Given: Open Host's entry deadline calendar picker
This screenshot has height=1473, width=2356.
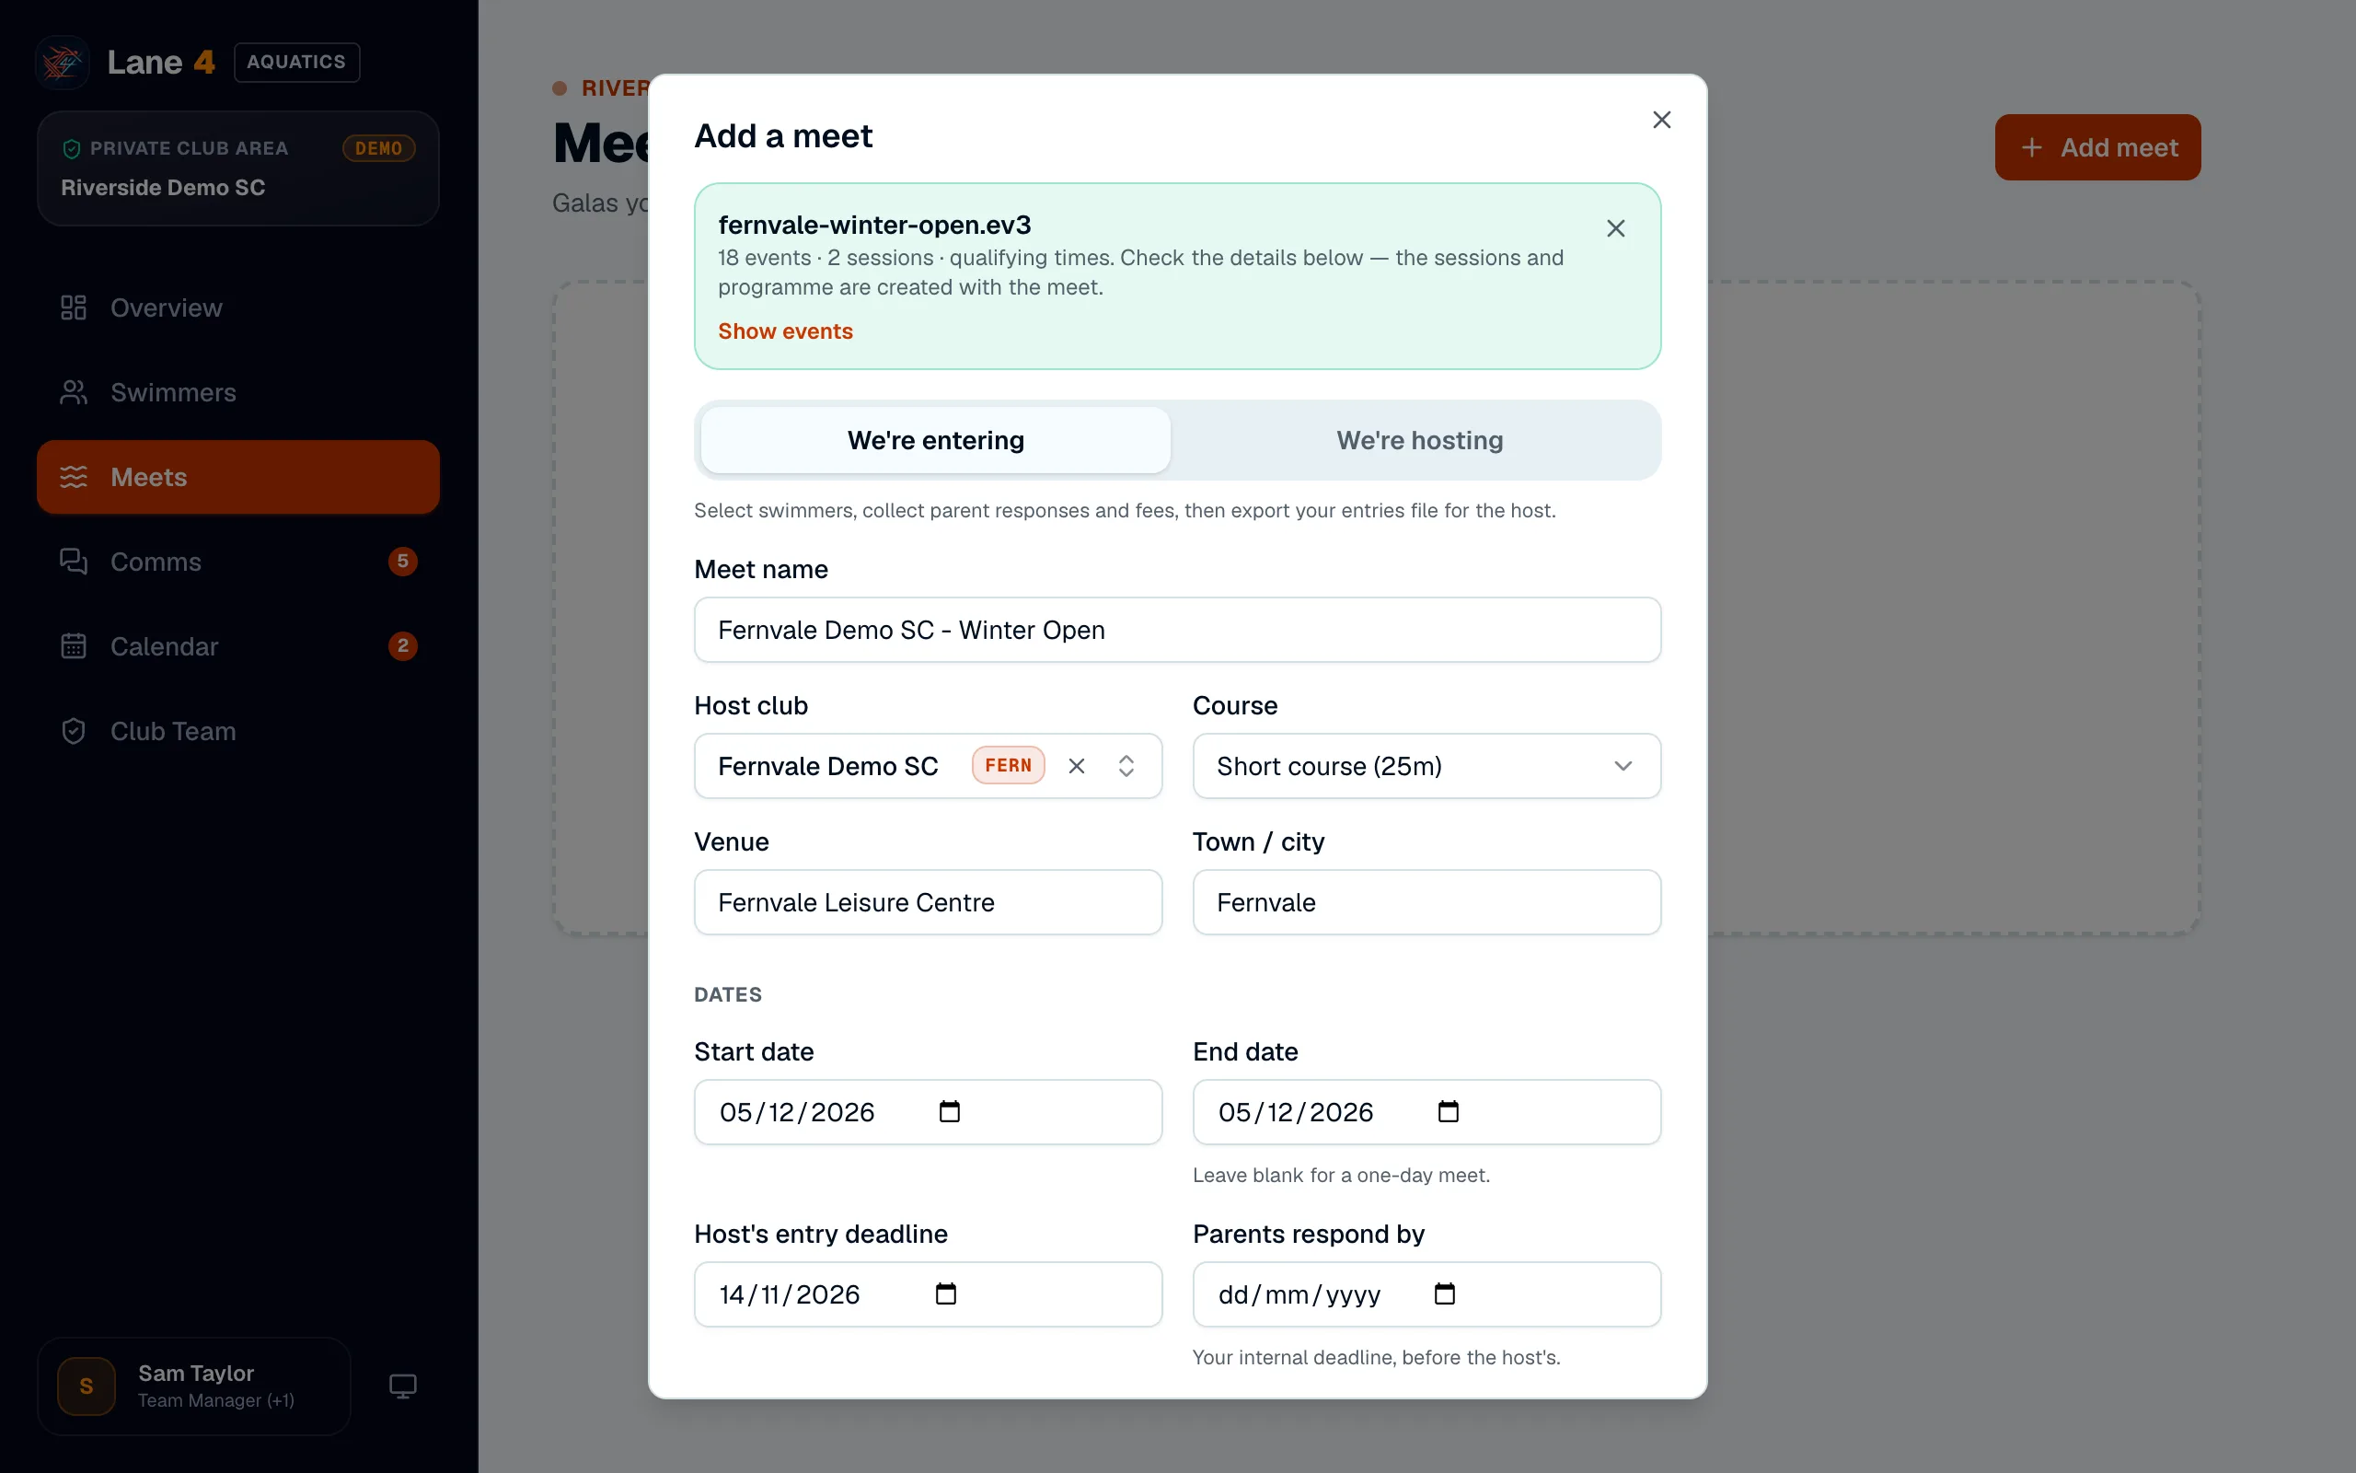Looking at the screenshot, I should pos(945,1293).
